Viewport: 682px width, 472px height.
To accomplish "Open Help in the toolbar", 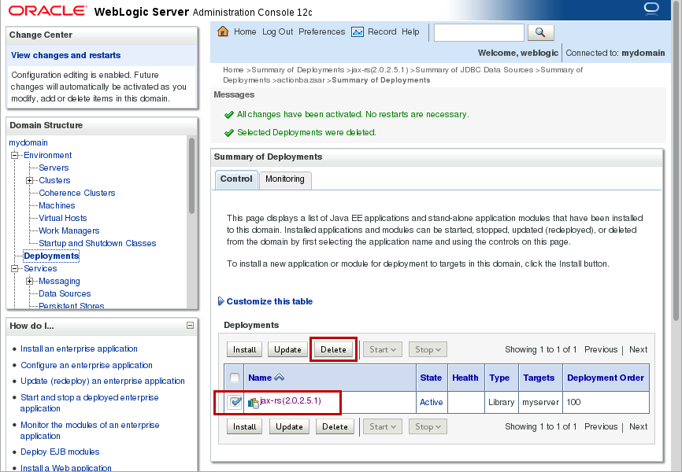I will [x=410, y=31].
